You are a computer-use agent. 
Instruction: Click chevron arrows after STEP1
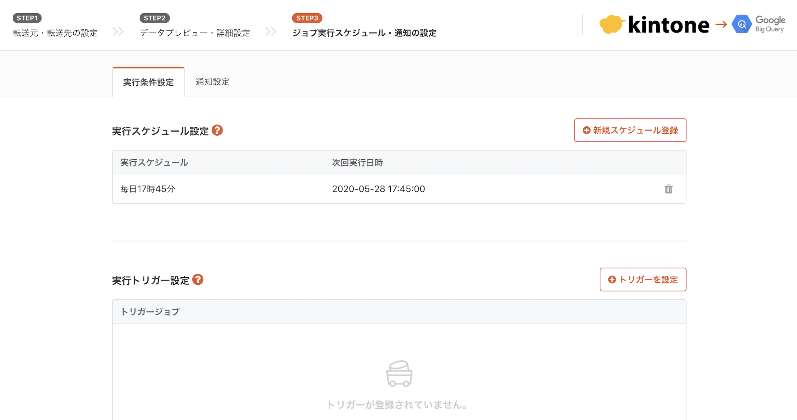click(x=118, y=32)
